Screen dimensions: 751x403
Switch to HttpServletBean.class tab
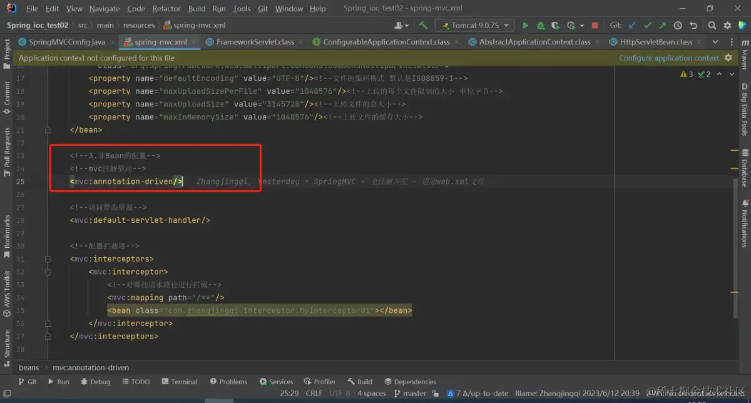[x=656, y=42]
